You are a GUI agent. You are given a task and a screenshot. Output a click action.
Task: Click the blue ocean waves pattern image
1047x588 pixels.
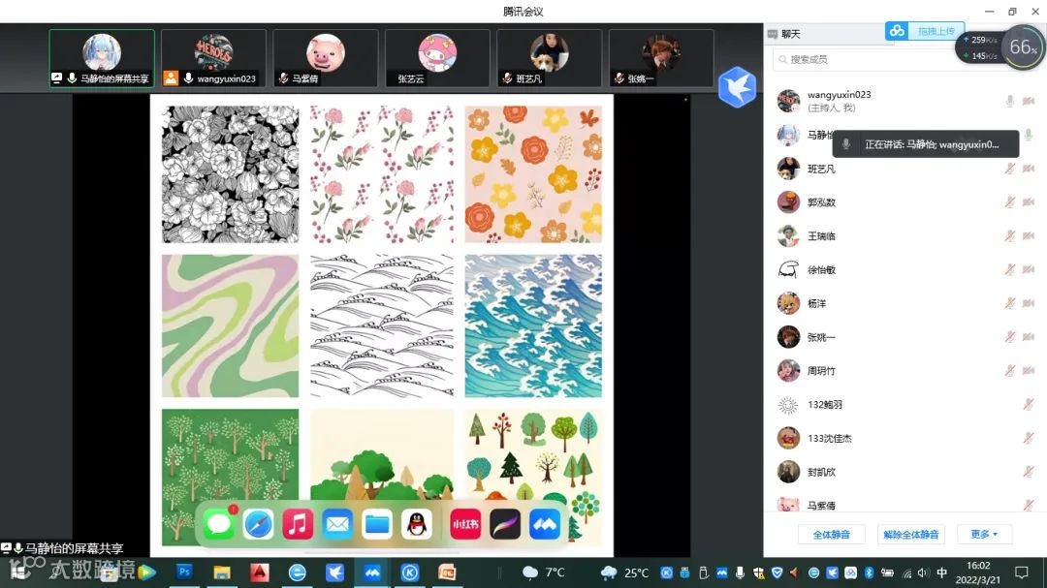point(533,325)
